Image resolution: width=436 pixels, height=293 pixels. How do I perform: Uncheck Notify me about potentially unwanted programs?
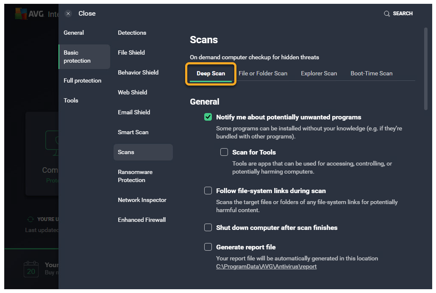[x=208, y=117]
